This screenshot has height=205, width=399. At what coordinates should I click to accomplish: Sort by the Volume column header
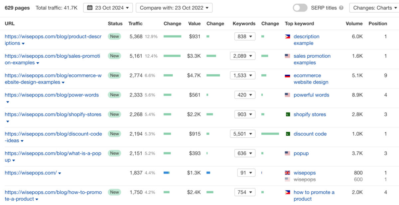[x=354, y=24]
